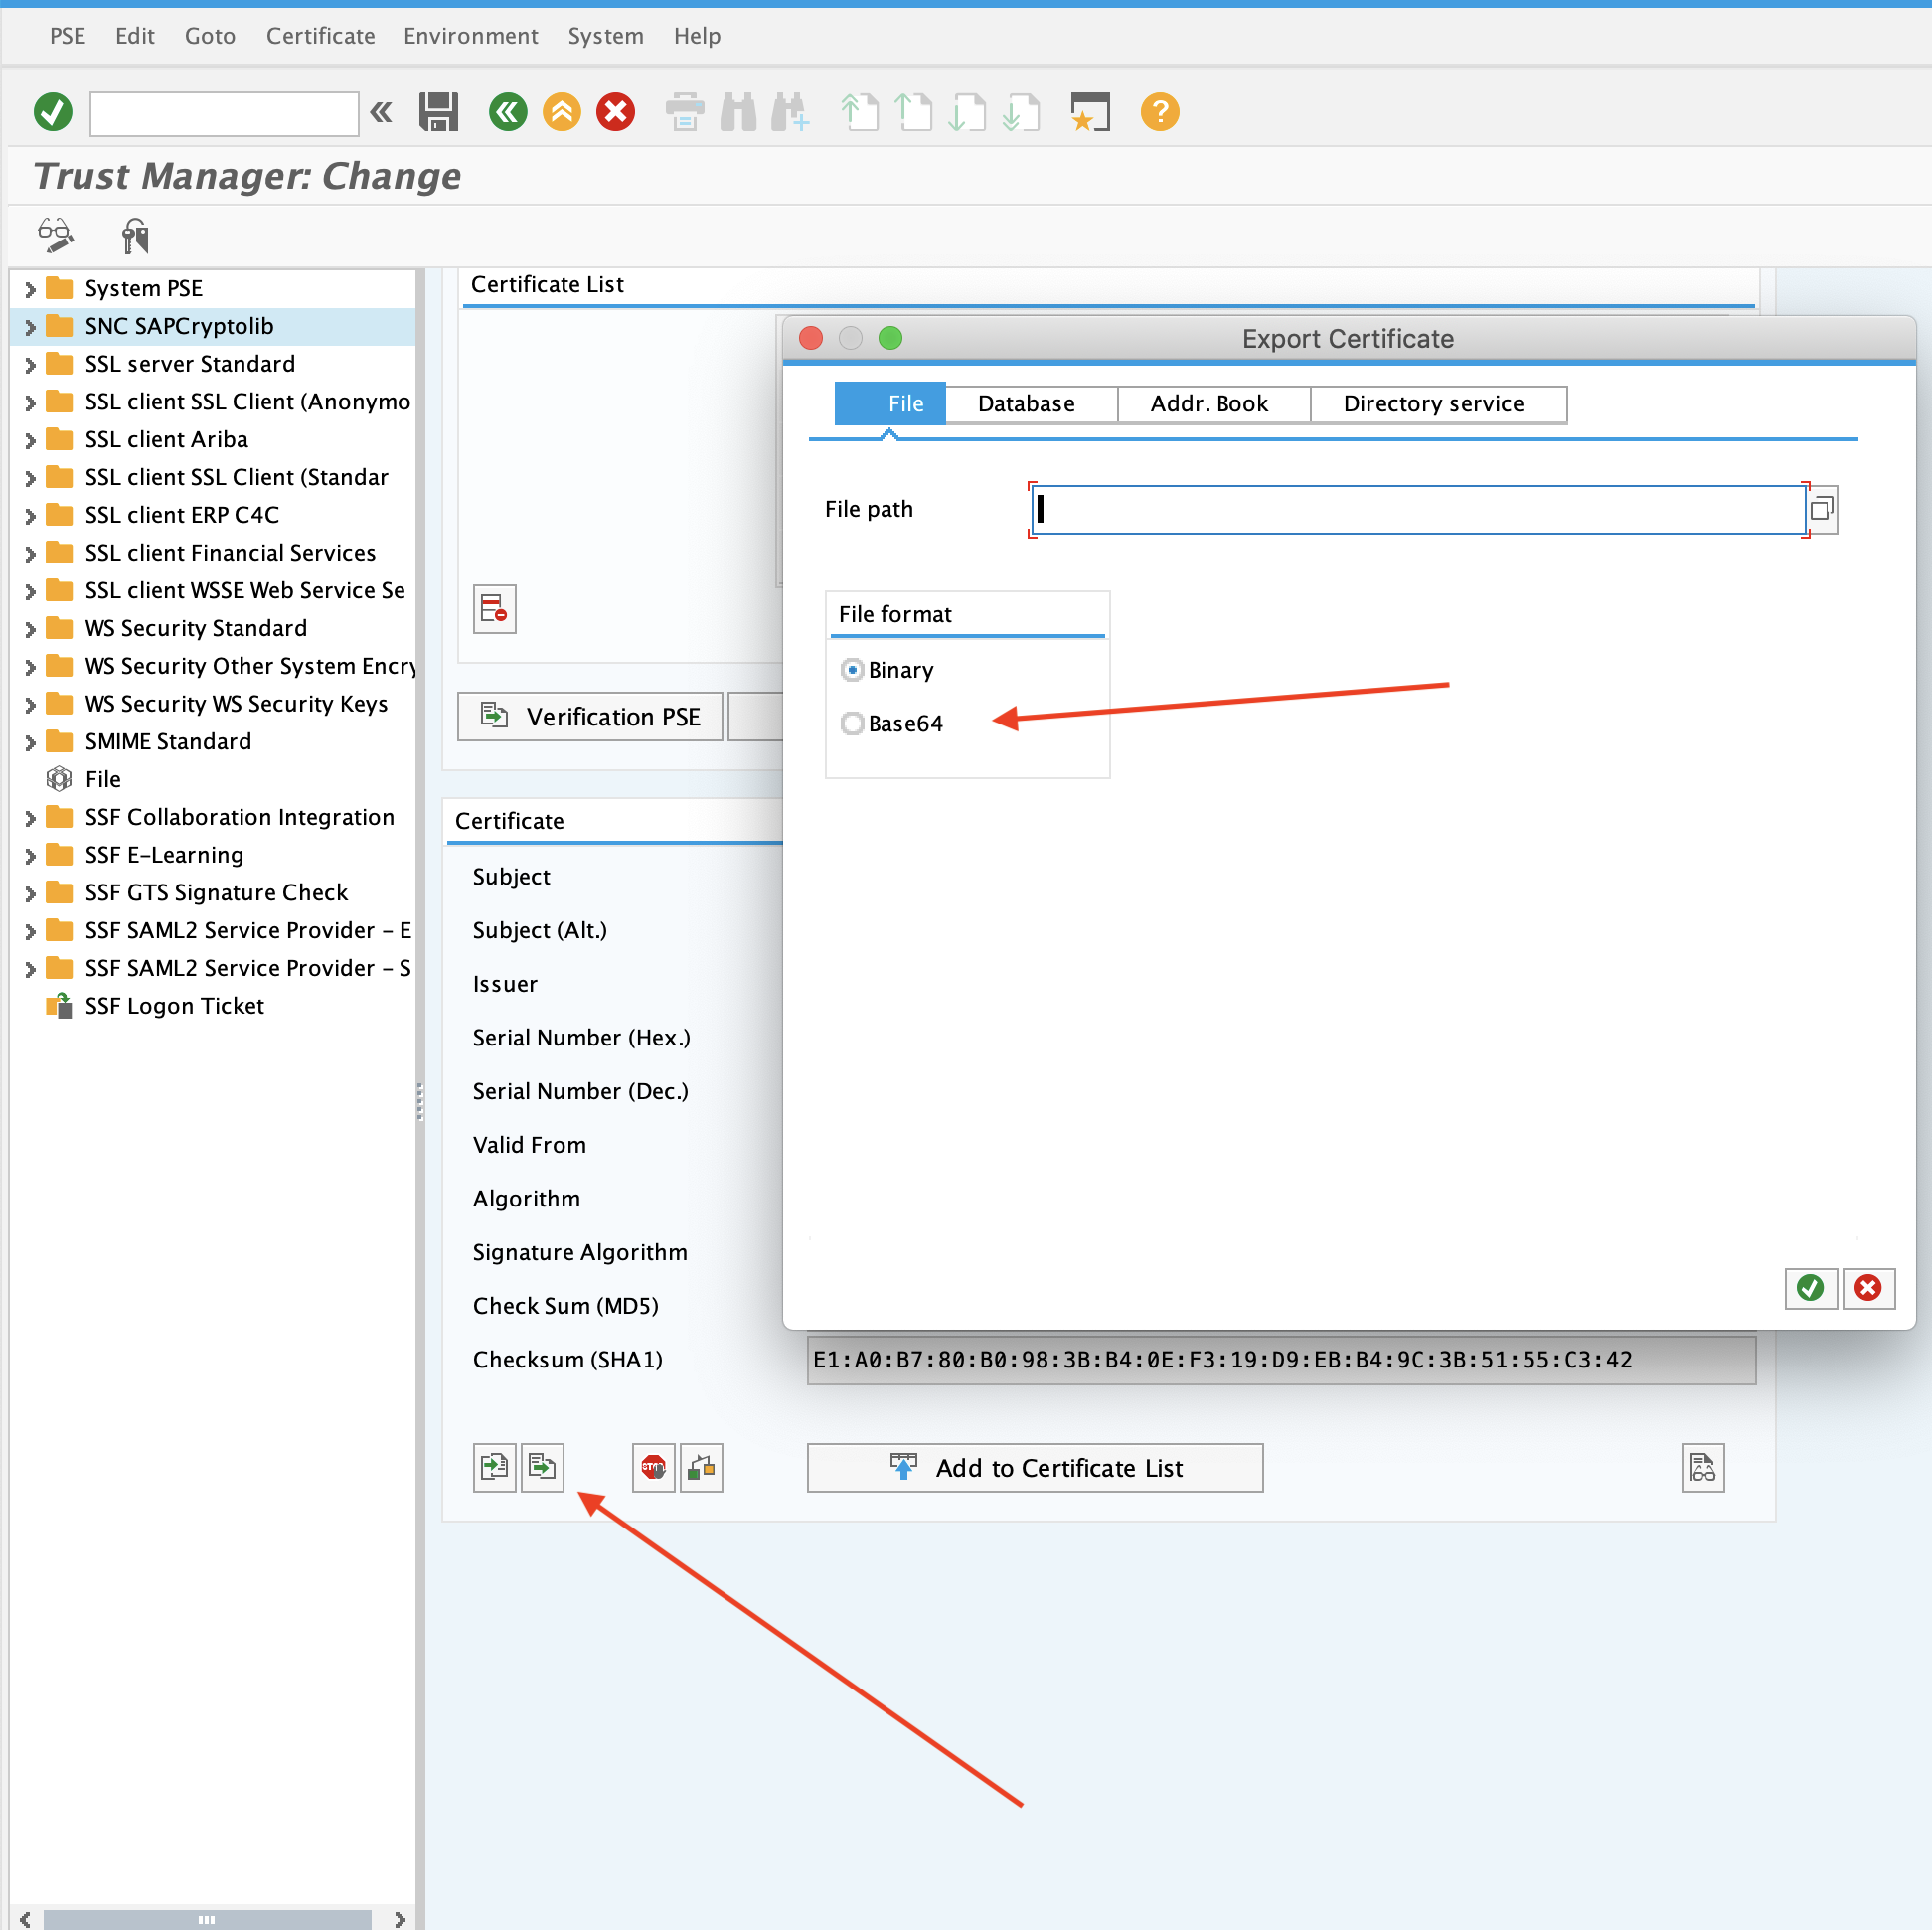This screenshot has height=1930, width=1932.
Task: Expand the System PSE folder node
Action: click(30, 289)
